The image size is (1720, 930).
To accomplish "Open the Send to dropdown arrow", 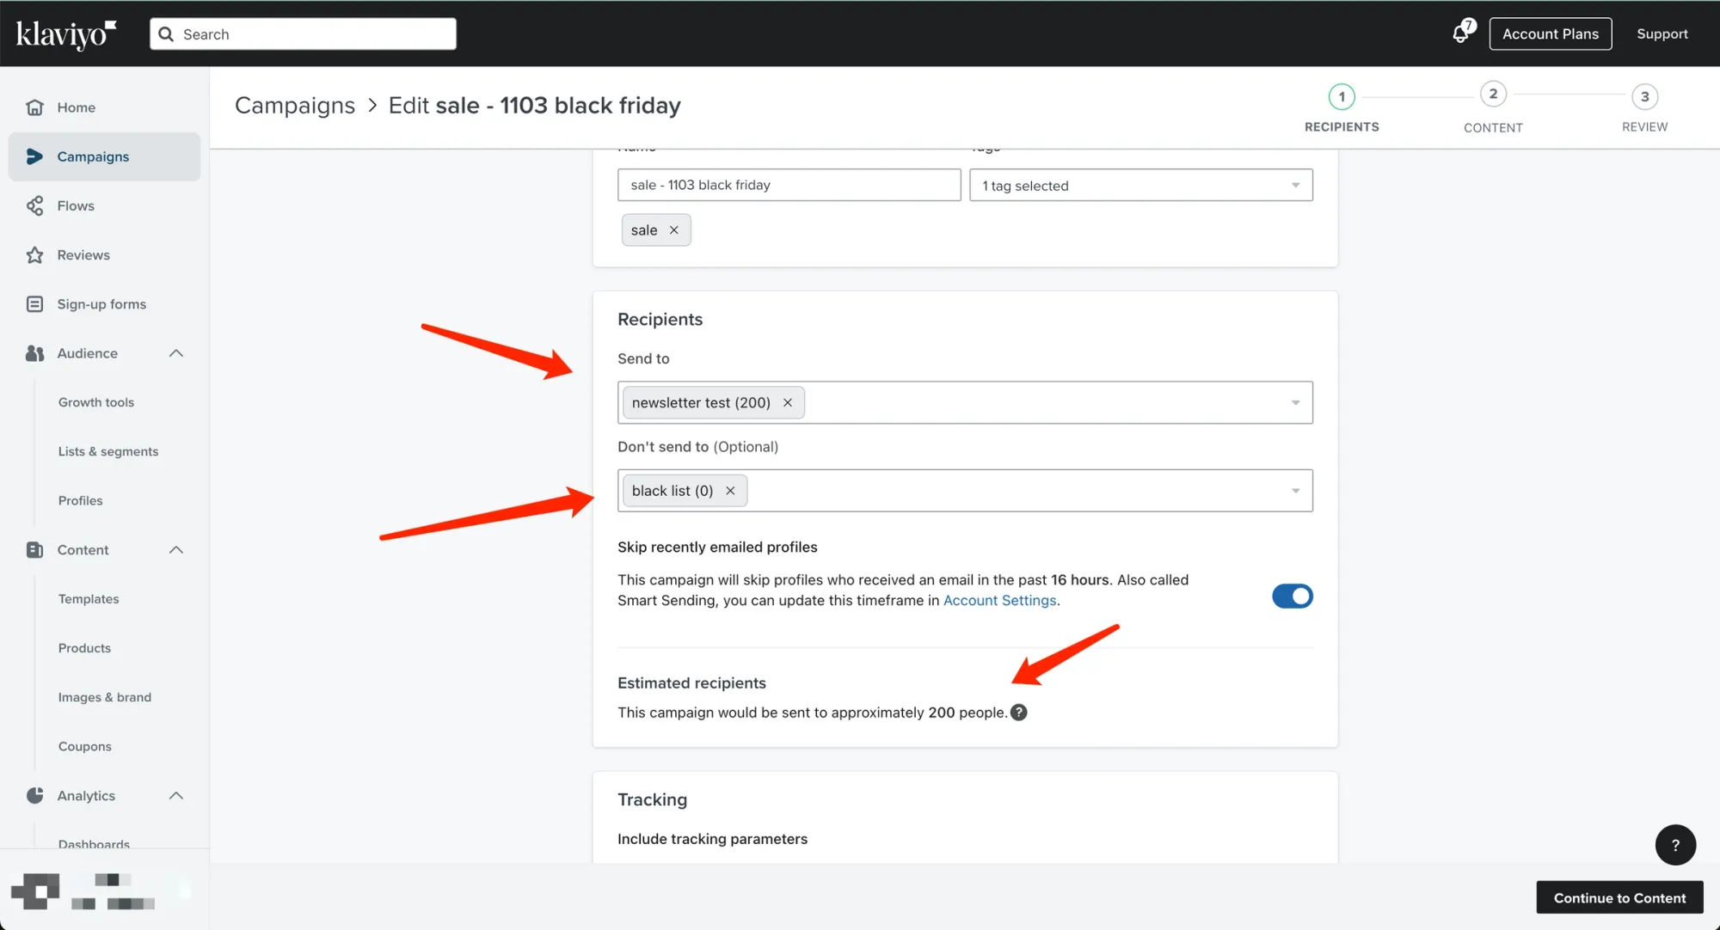I will tap(1295, 403).
